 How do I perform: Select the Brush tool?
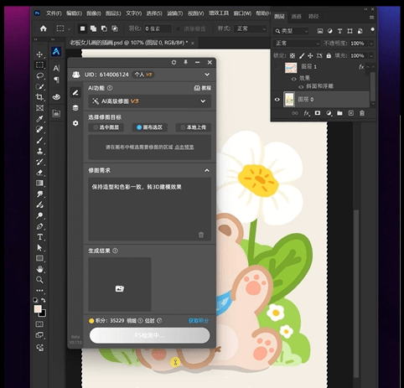click(x=39, y=140)
